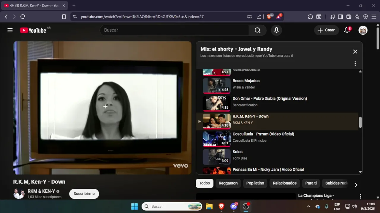380x213 pixels.
Task: Open a new browser tab
Action: pos(74,6)
